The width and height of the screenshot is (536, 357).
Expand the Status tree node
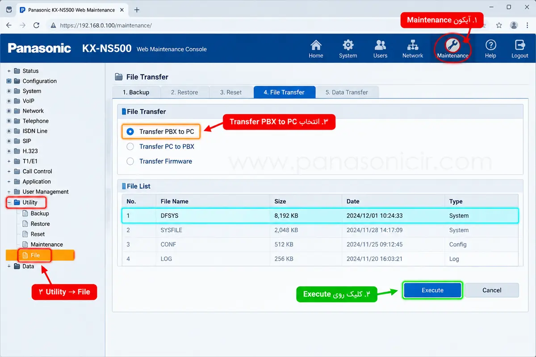(9, 71)
